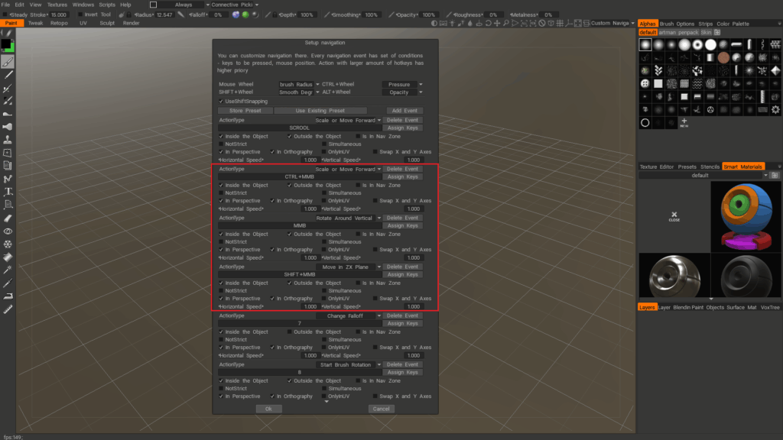Toggle Invert Tool checkbox in toolbar
Viewport: 783px width, 440px height.
click(80, 15)
